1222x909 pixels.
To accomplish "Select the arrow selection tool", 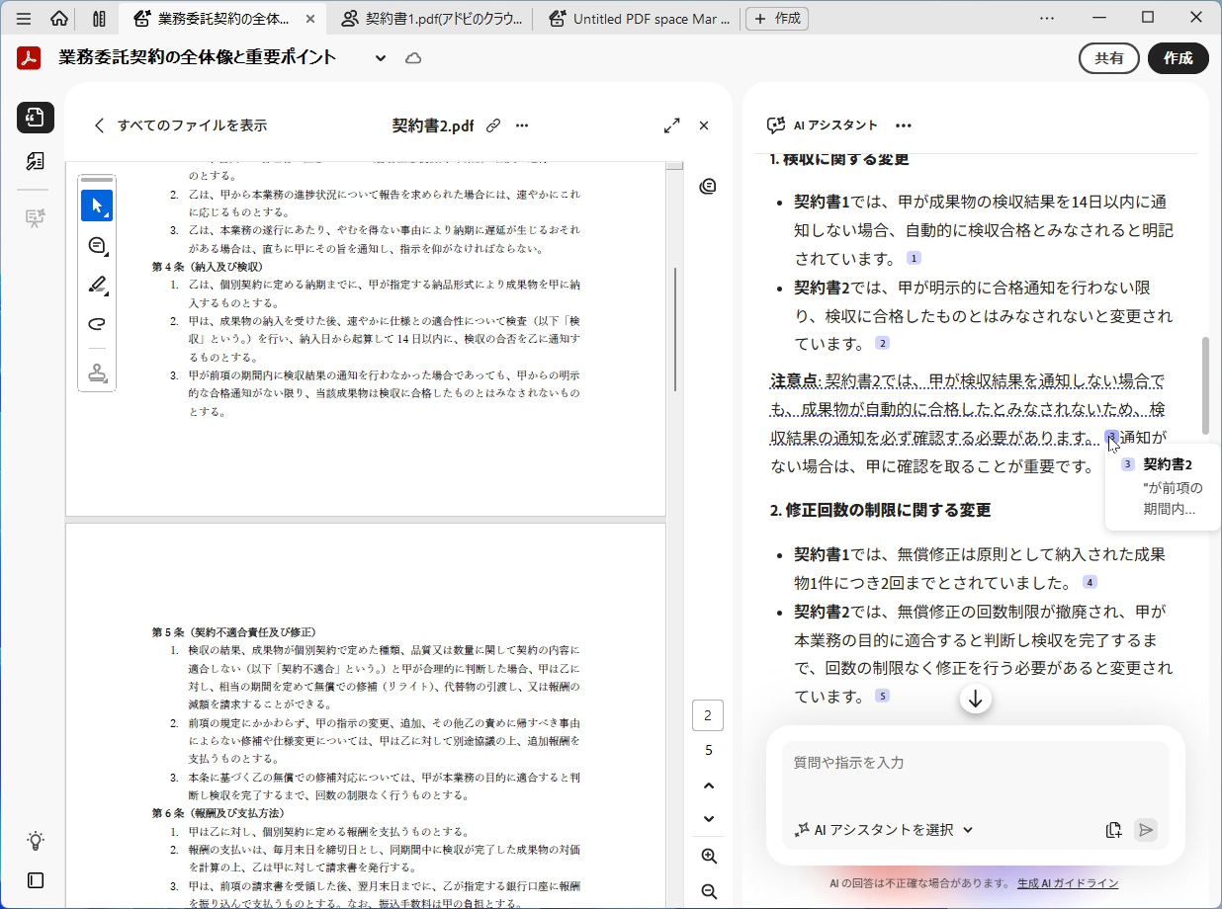I will [97, 206].
